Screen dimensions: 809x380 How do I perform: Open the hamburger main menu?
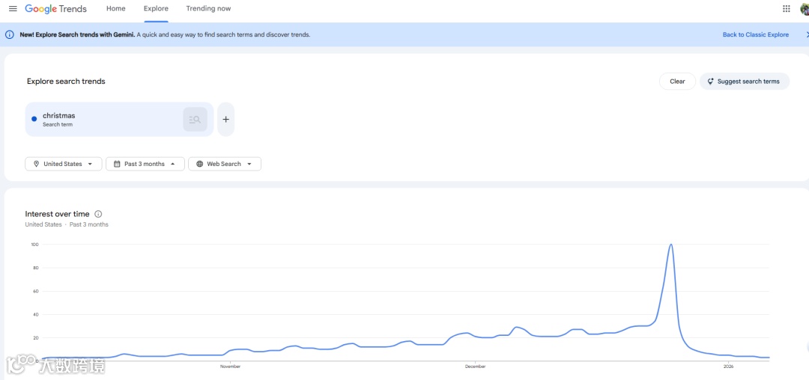tap(13, 9)
